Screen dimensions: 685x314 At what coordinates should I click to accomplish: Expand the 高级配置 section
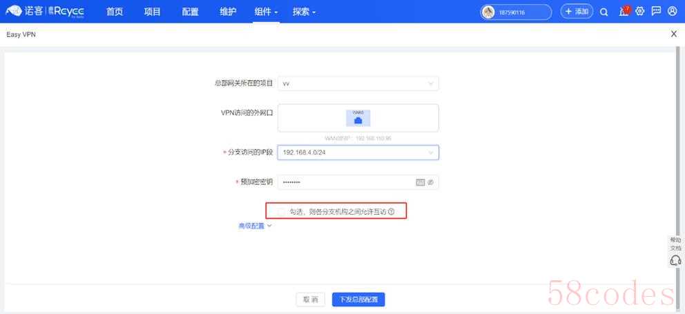(255, 226)
